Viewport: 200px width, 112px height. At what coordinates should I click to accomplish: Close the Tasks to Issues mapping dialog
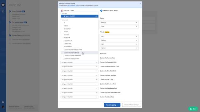click(140, 3)
